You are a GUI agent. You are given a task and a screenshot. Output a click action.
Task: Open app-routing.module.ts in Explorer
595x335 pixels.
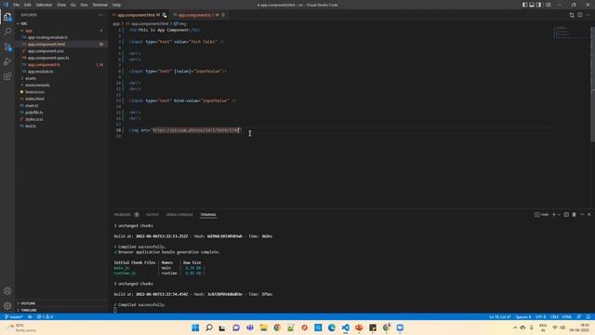coord(47,37)
